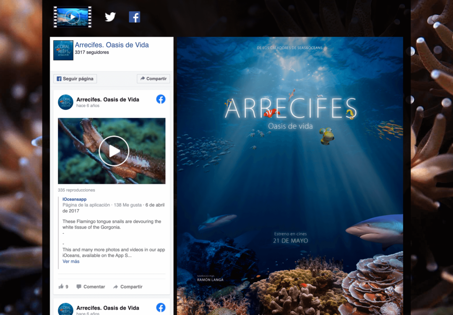453x315 pixels.
Task: Open the IOceansapp link
Action: (75, 199)
